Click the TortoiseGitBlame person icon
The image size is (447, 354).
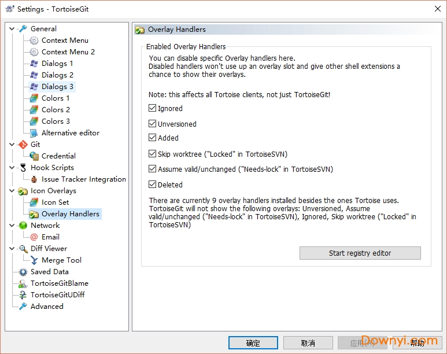(23, 283)
